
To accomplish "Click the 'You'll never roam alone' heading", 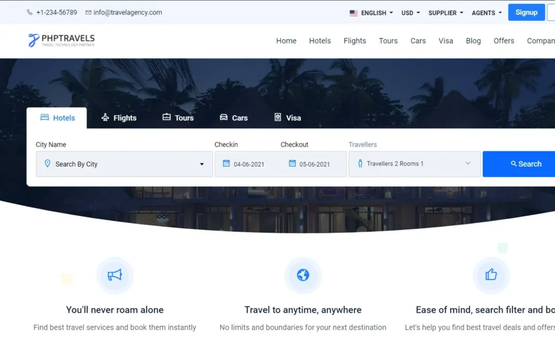I will pyautogui.click(x=115, y=310).
